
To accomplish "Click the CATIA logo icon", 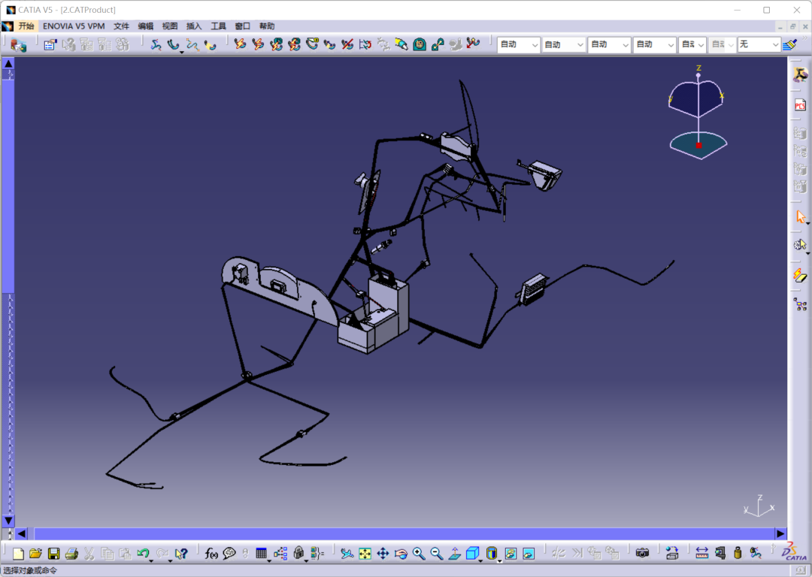I will coord(794,551).
